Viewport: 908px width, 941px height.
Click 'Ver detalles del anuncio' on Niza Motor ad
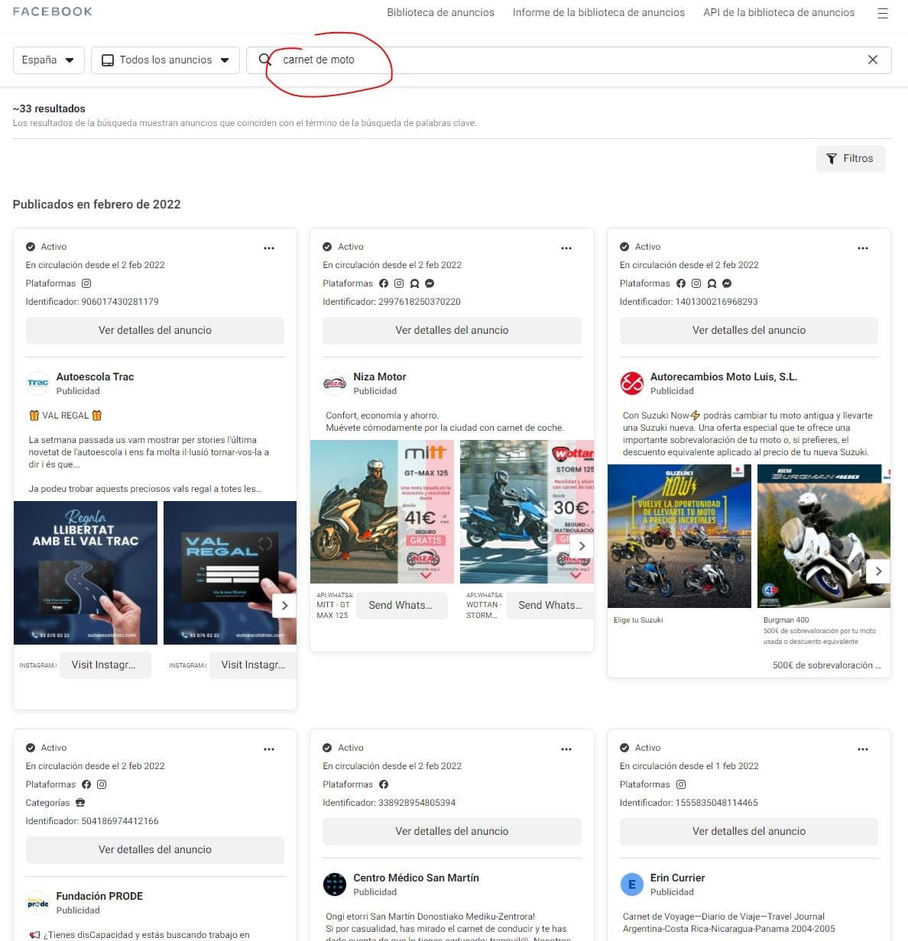pyautogui.click(x=452, y=330)
